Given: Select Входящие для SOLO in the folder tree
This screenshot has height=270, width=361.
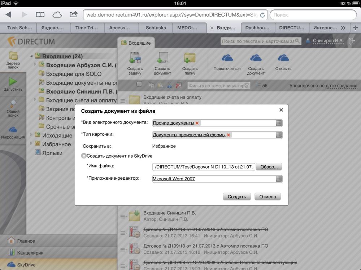Looking at the screenshot, I should pyautogui.click(x=74, y=74).
